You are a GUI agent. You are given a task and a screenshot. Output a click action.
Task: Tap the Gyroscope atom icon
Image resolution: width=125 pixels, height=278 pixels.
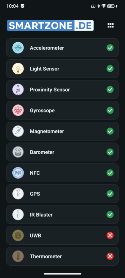point(18,111)
